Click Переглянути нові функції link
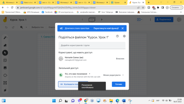 pos(106,28)
